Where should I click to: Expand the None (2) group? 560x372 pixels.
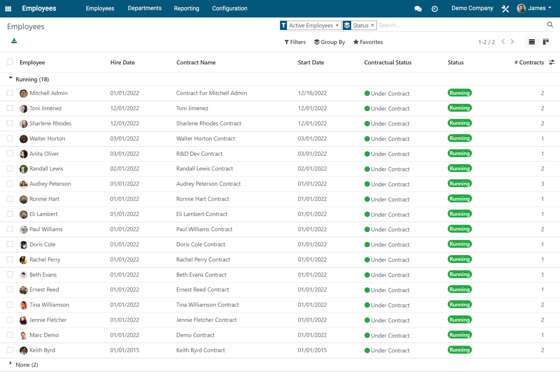10,363
